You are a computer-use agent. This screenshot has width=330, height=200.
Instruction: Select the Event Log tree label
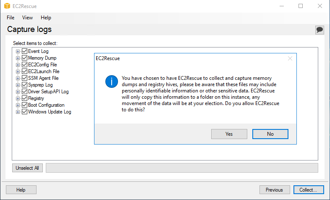tap(38, 51)
